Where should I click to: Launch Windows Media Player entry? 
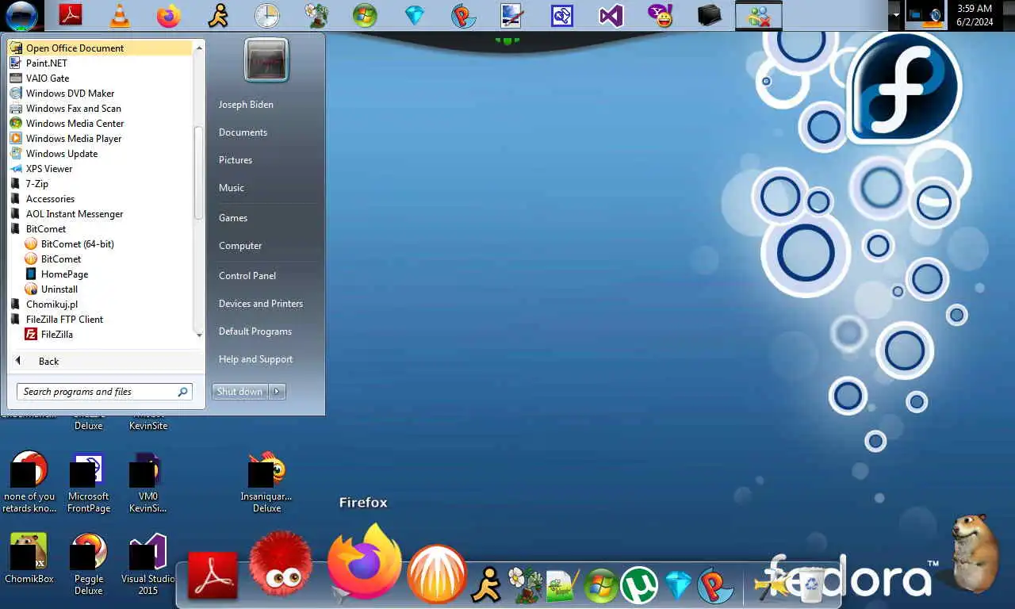(x=74, y=138)
